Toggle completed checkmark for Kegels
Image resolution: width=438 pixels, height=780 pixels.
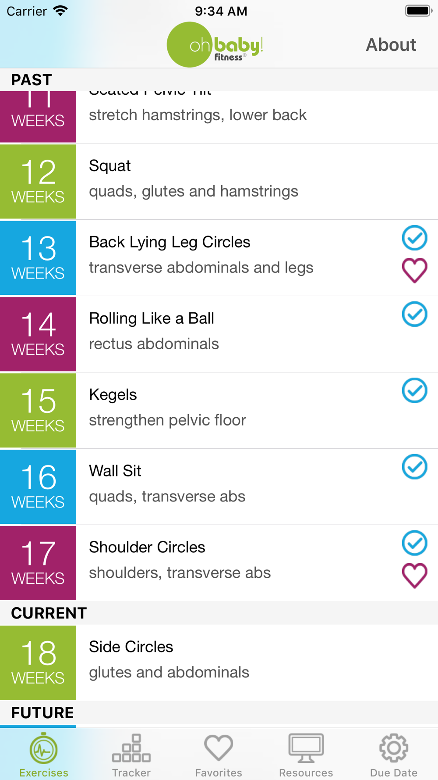414,390
